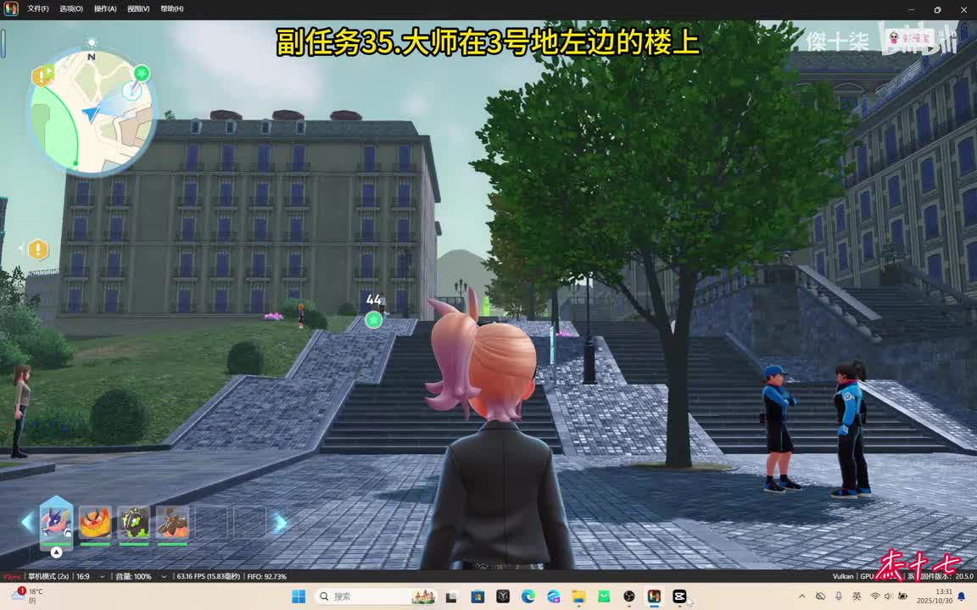Open the second Edge-style browser icon
The height and width of the screenshot is (610, 977).
(553, 596)
